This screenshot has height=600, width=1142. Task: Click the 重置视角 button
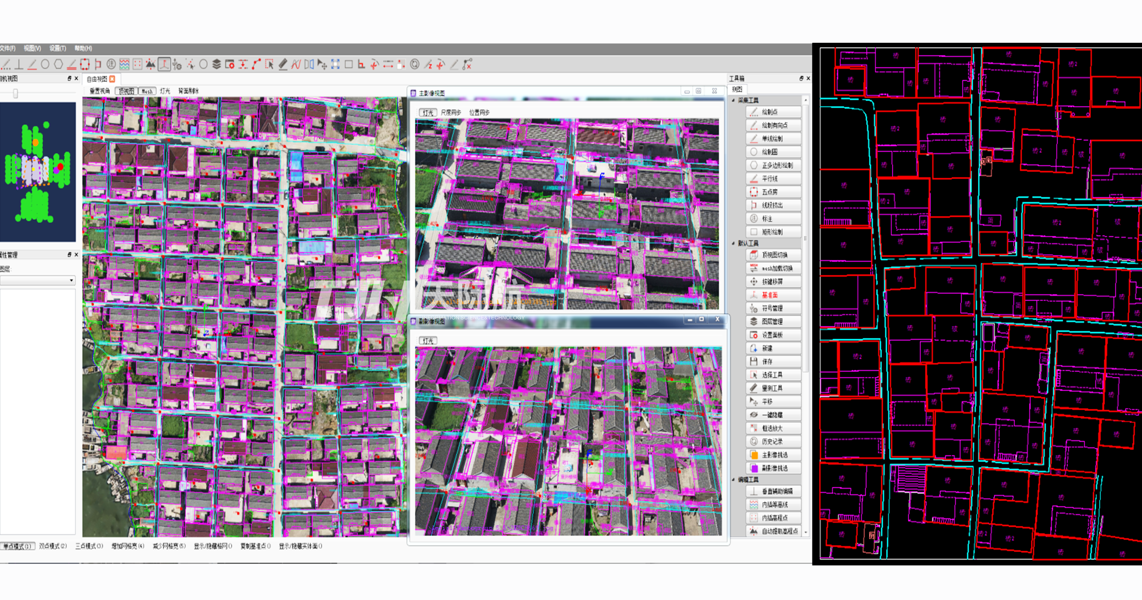click(99, 91)
